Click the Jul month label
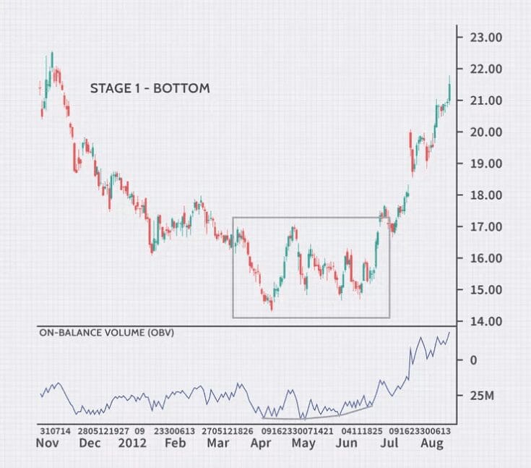The width and height of the screenshot is (531, 468). pos(389,443)
